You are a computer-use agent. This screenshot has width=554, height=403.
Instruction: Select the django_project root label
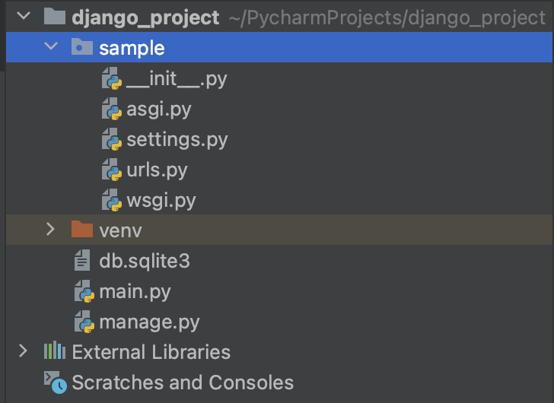pyautogui.click(x=145, y=17)
